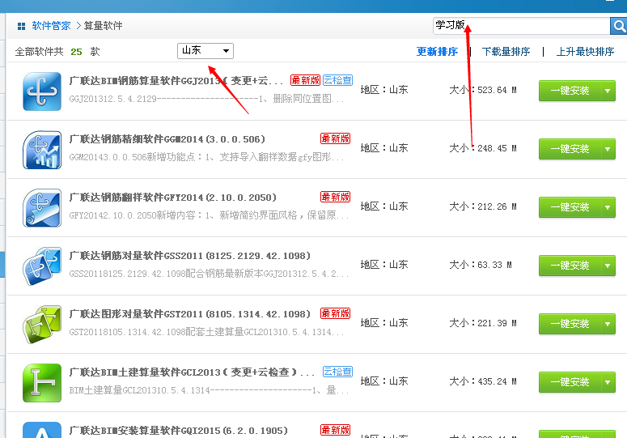Open title 广联达图形对量软件GST2011
This screenshot has width=627, height=438.
190,314
